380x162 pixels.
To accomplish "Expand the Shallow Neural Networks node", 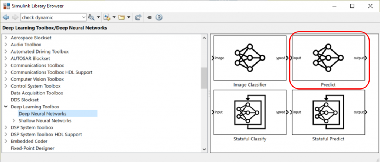I will (14, 120).
